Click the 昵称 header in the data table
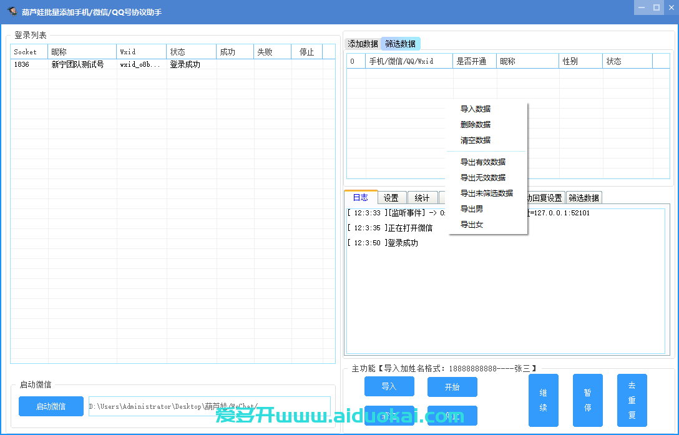679x435 pixels. point(527,61)
